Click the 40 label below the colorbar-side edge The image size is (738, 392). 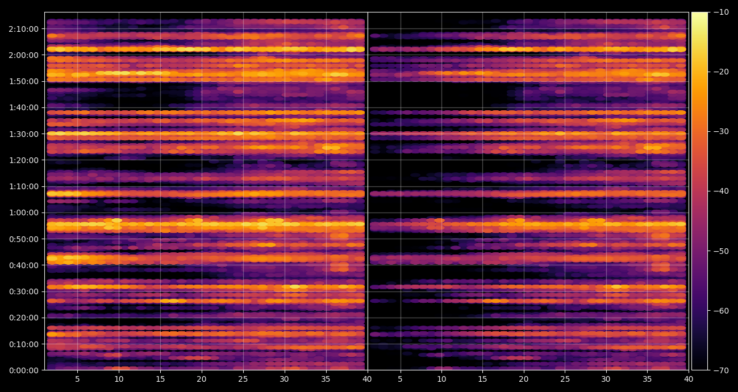click(689, 380)
